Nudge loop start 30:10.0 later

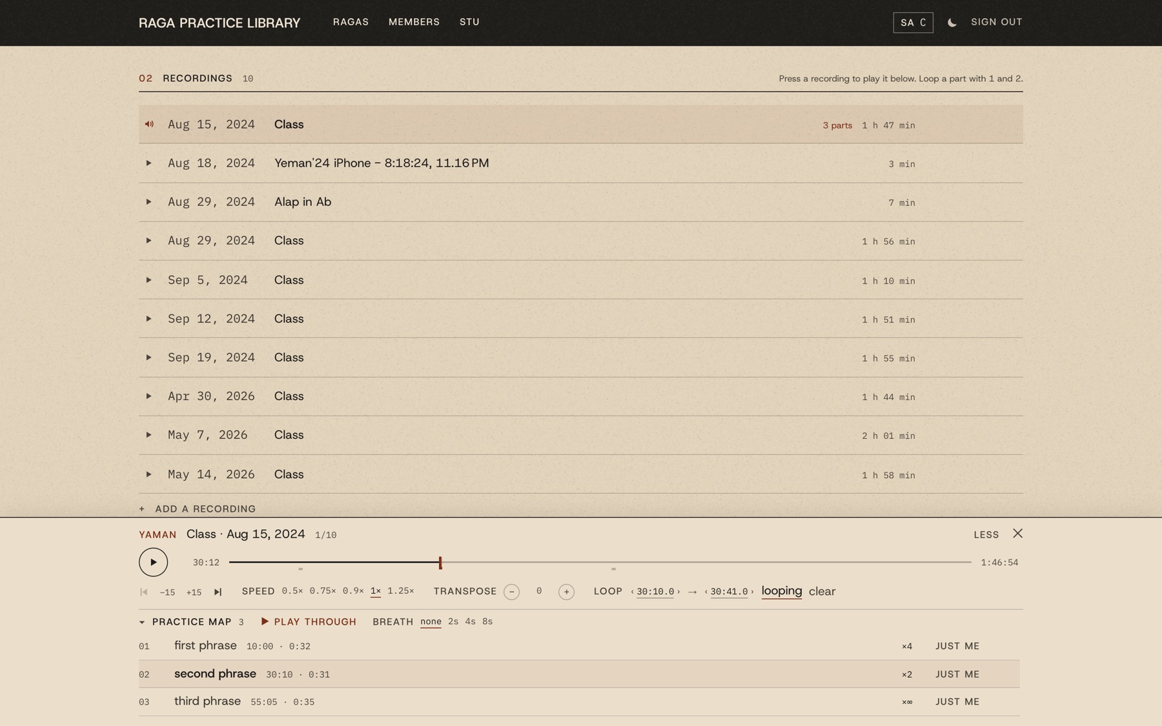click(678, 592)
